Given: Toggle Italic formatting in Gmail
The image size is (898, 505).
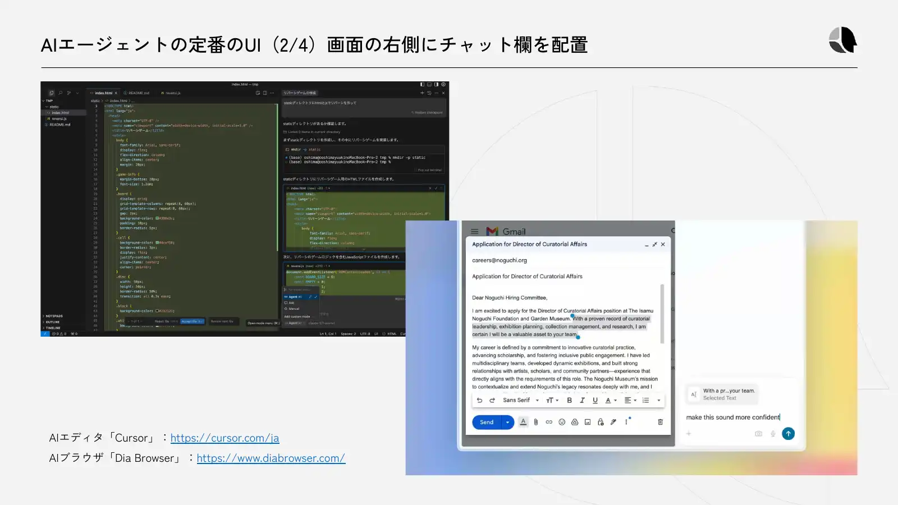Looking at the screenshot, I should [582, 400].
